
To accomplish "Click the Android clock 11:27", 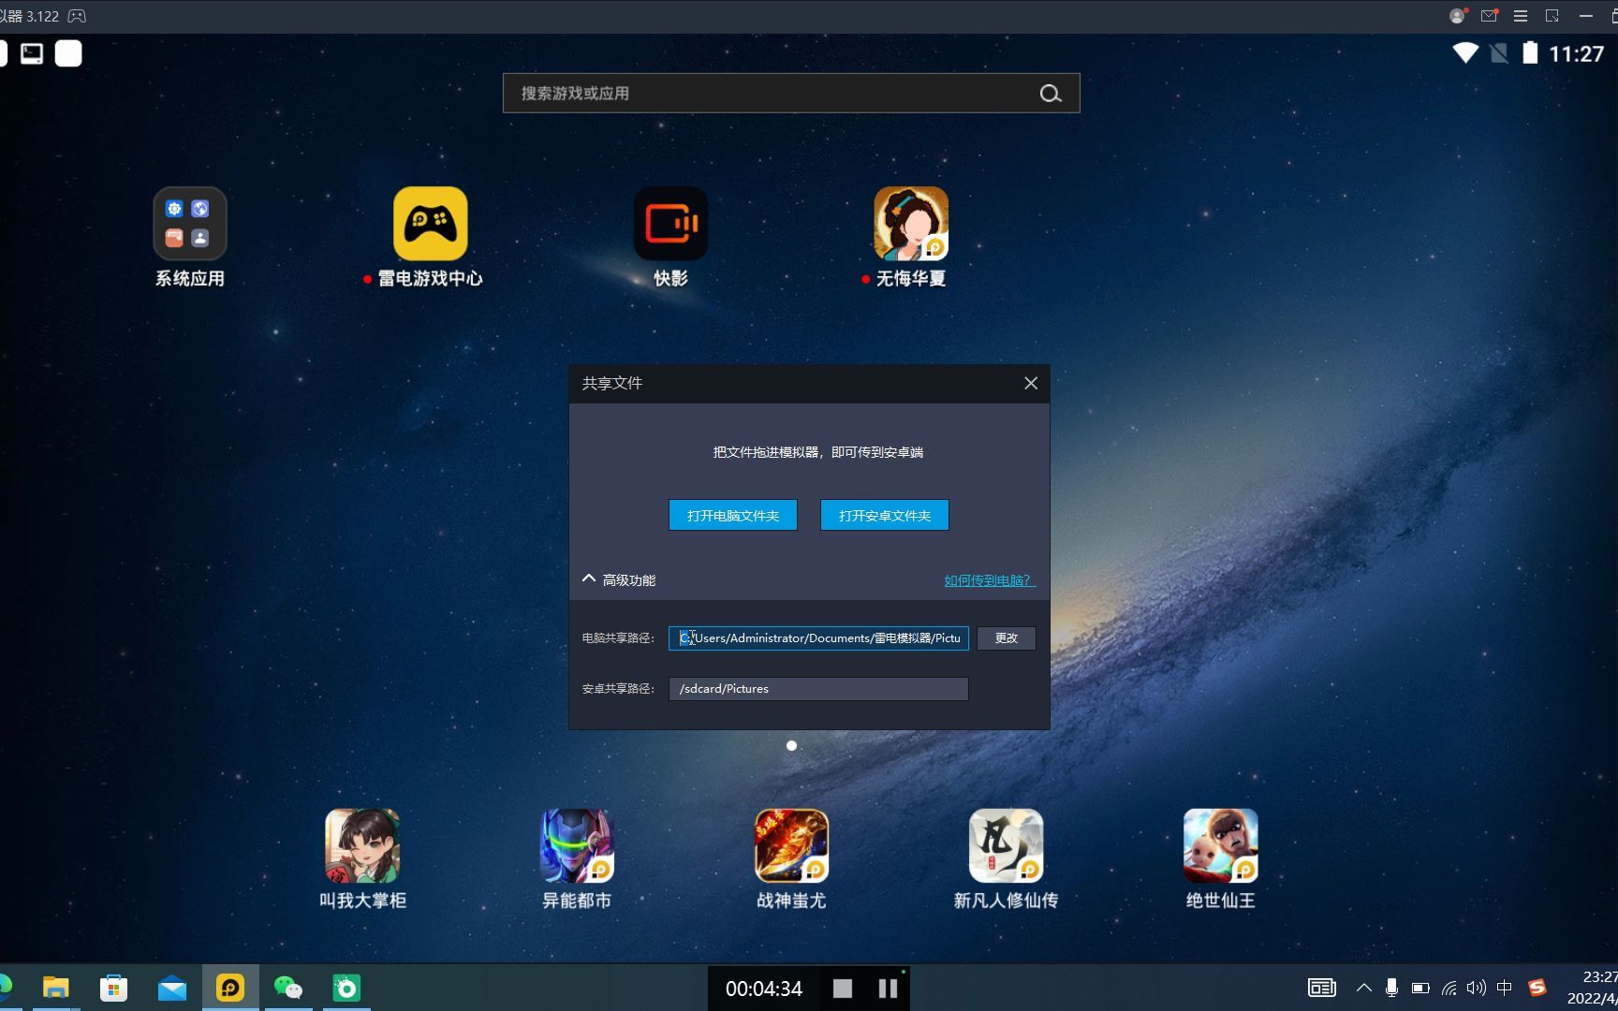I will coord(1577,53).
